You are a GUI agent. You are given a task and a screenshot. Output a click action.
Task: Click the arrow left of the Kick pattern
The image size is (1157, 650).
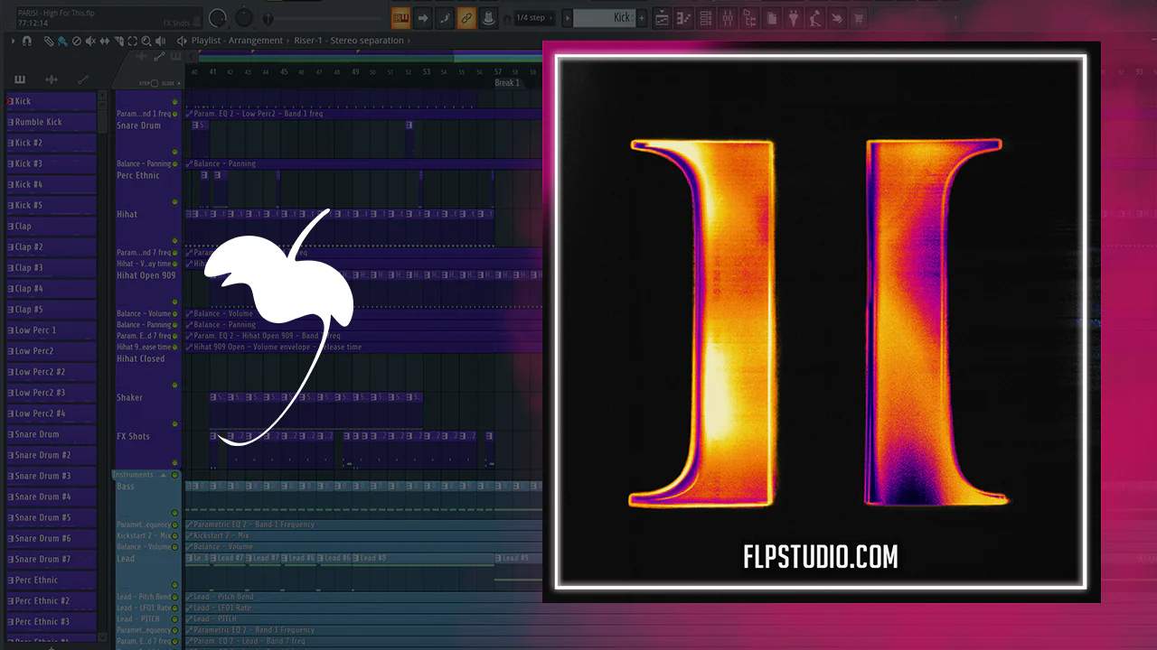tap(567, 17)
